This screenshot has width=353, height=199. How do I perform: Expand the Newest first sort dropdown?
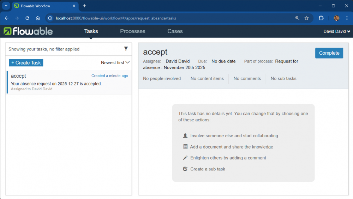pos(115,63)
